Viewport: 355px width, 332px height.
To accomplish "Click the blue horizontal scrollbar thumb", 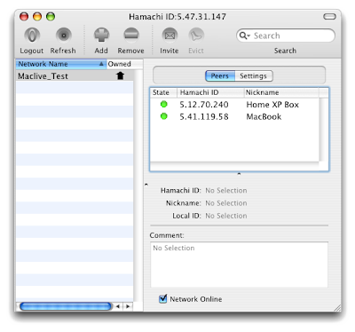I will coord(66,306).
